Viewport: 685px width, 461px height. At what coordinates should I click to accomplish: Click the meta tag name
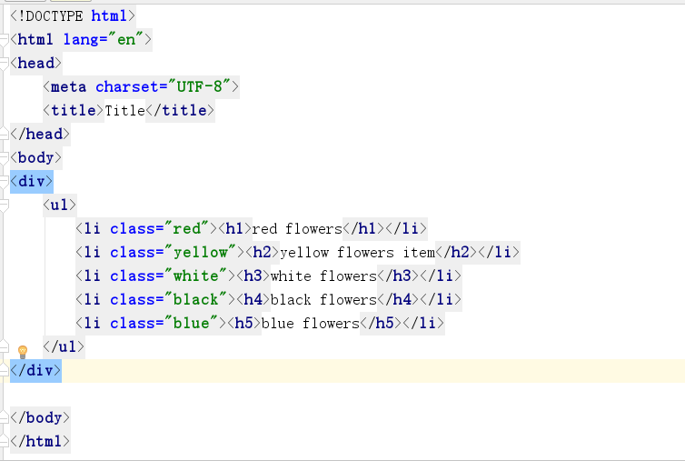tap(68, 87)
